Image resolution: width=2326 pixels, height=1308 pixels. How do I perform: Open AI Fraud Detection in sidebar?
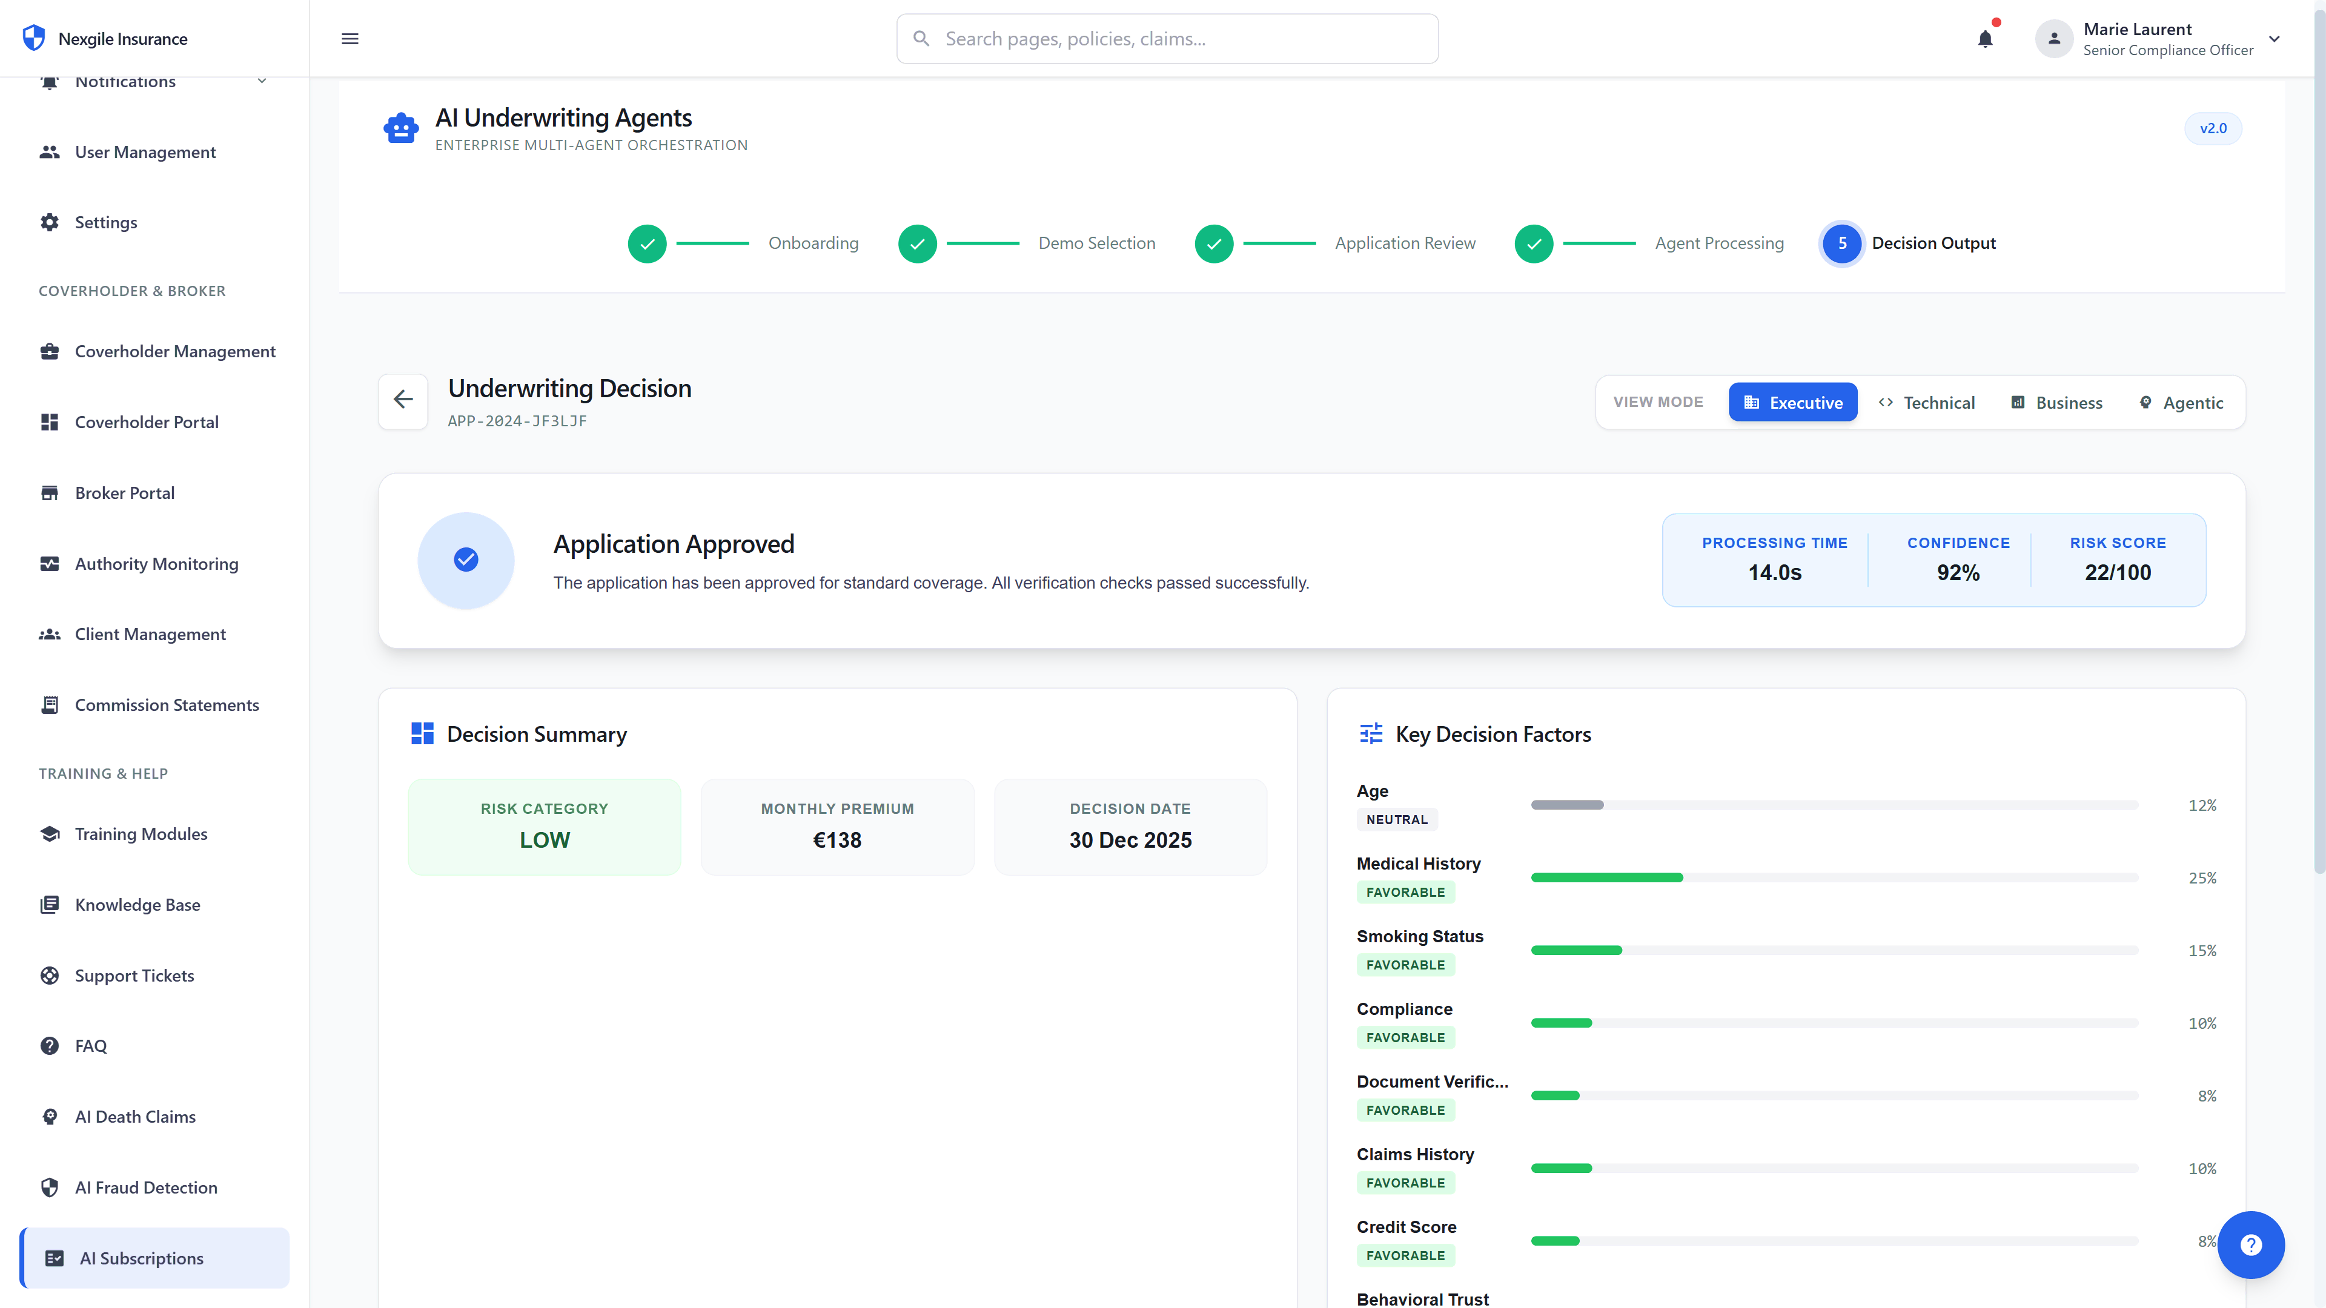coord(145,1187)
